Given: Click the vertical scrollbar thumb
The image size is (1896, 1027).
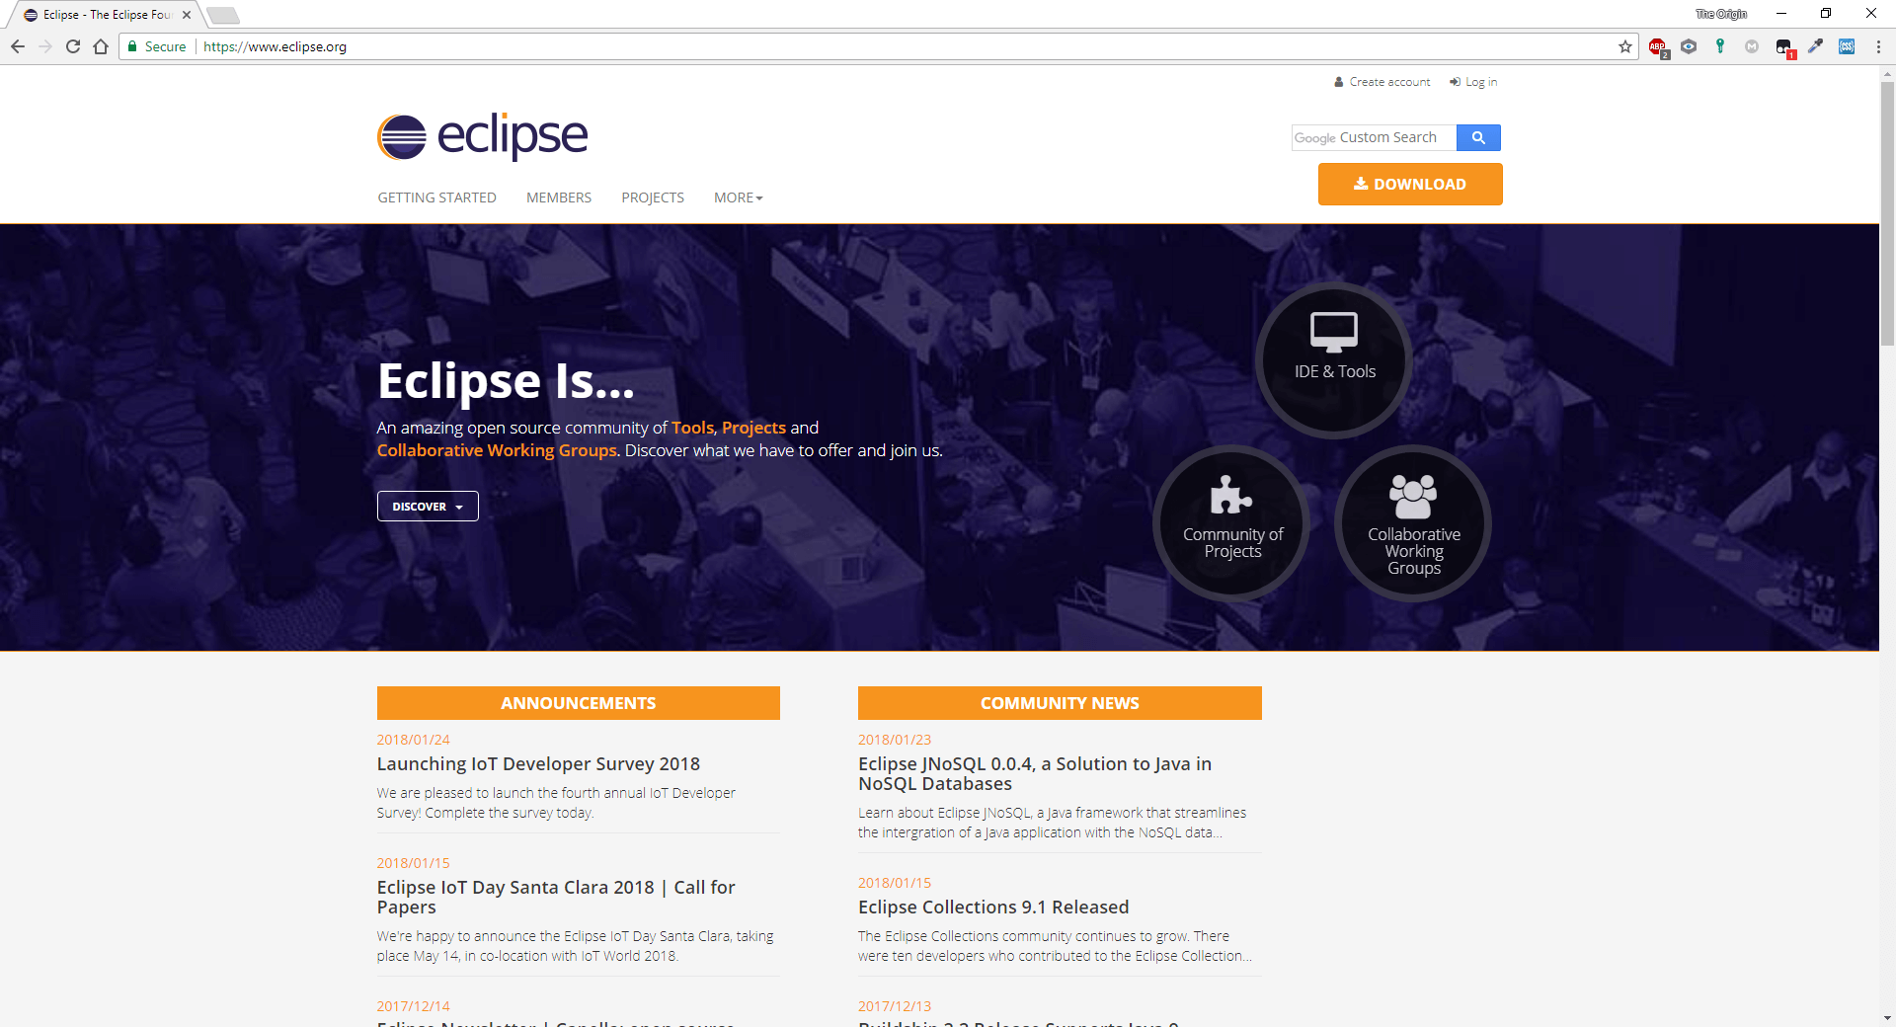Looking at the screenshot, I should (x=1887, y=212).
